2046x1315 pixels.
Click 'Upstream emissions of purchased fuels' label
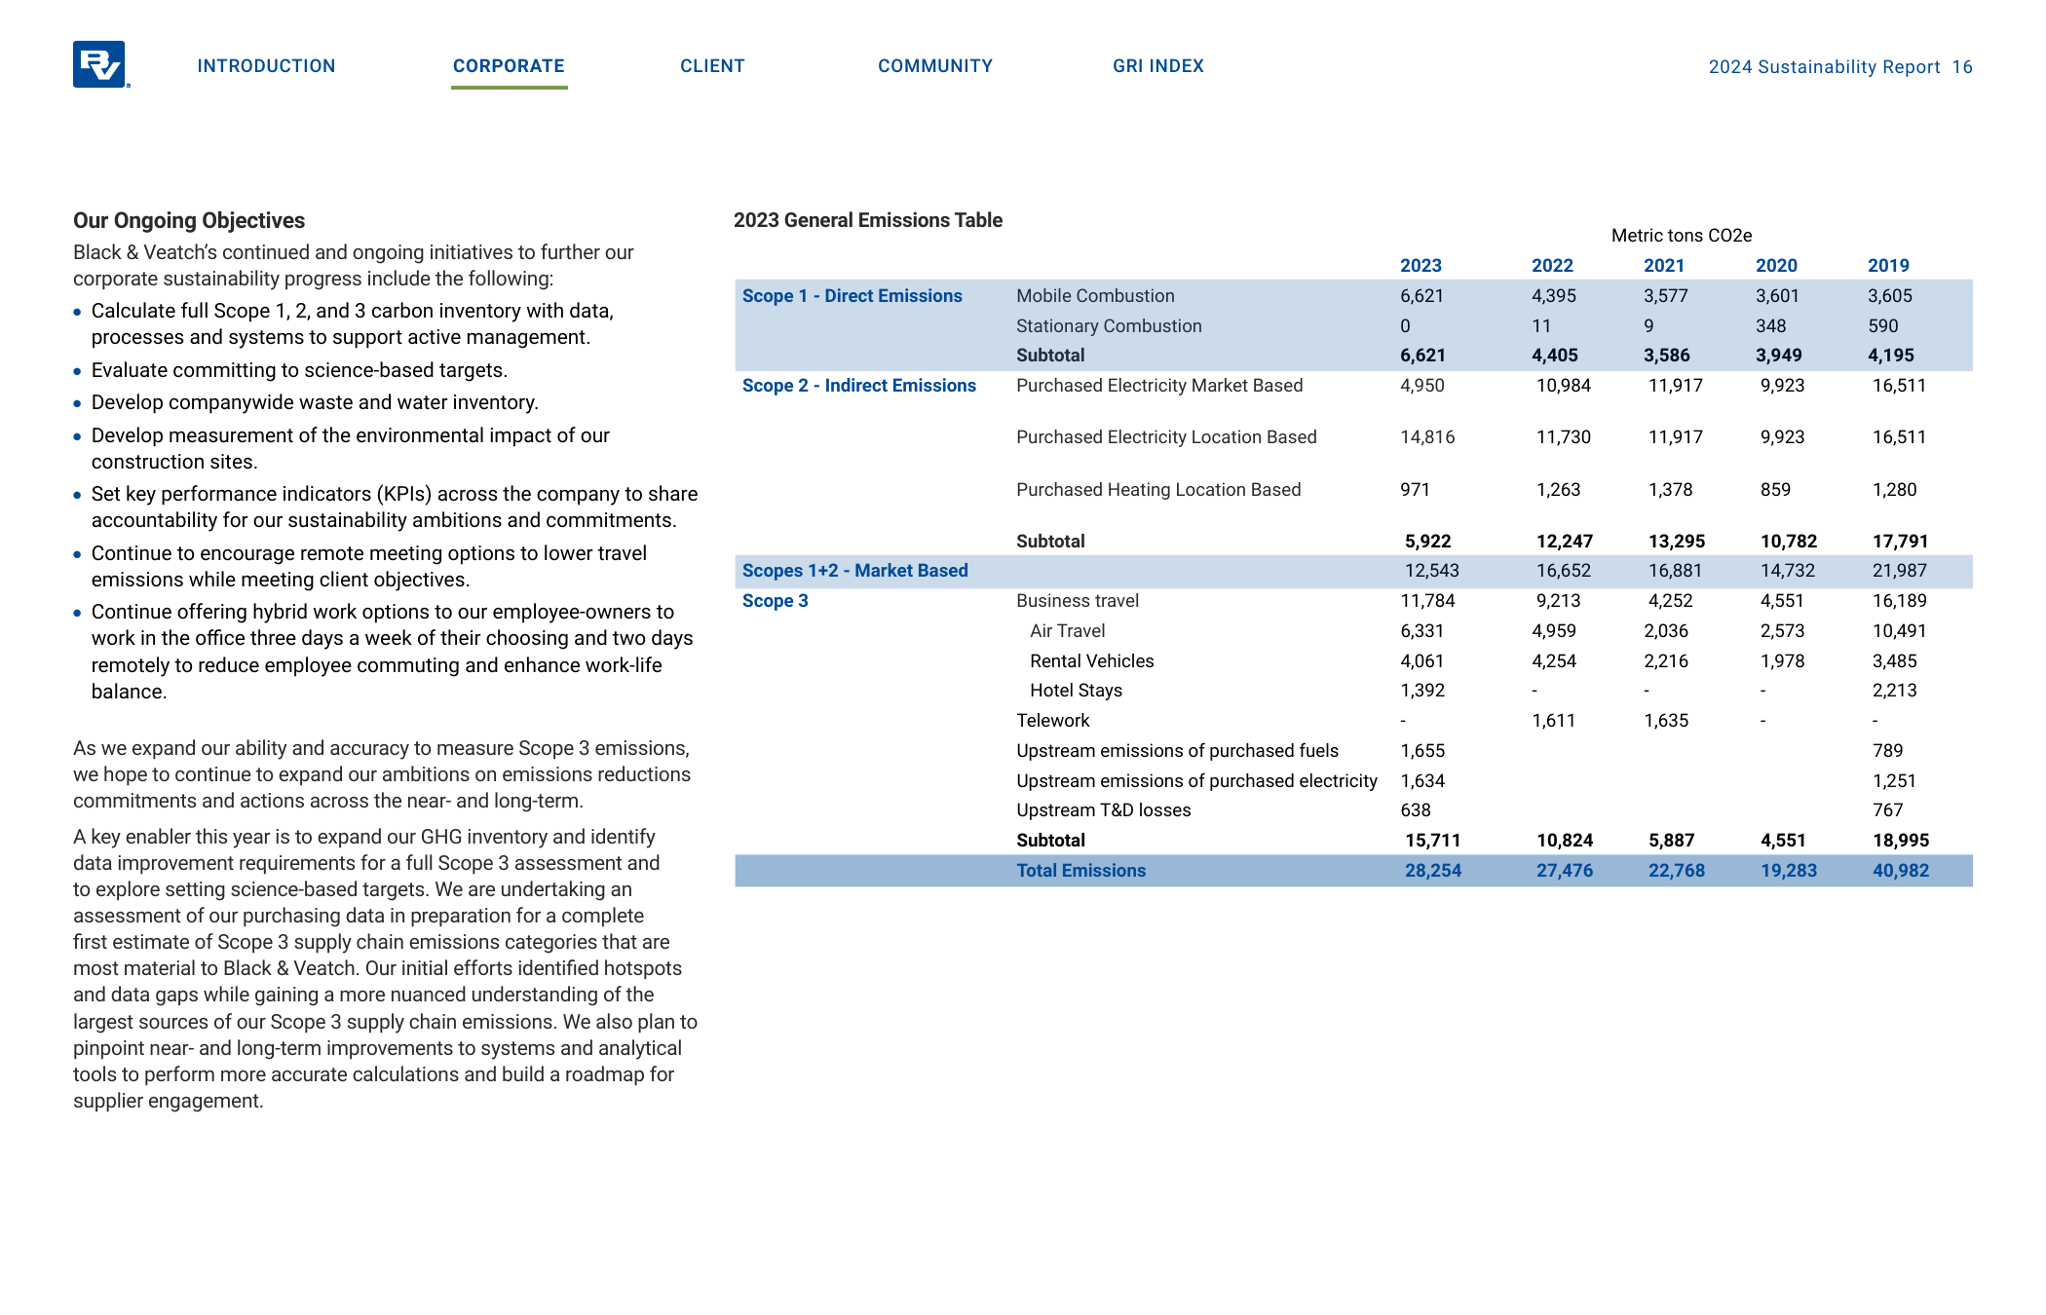[1177, 751]
